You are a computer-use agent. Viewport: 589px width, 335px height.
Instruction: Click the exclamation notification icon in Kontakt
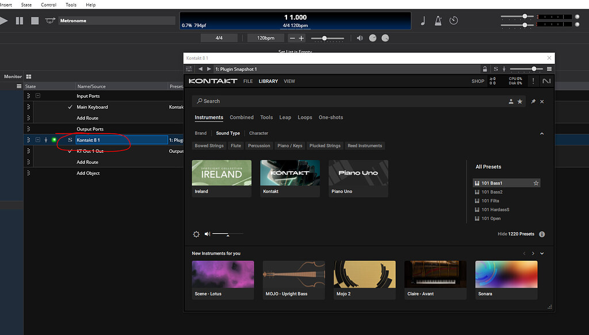[x=533, y=80]
